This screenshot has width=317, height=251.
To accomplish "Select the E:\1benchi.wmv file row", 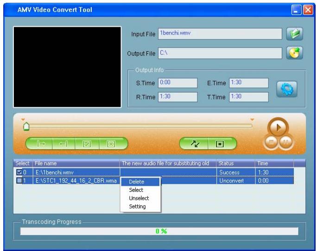I will point(154,172).
